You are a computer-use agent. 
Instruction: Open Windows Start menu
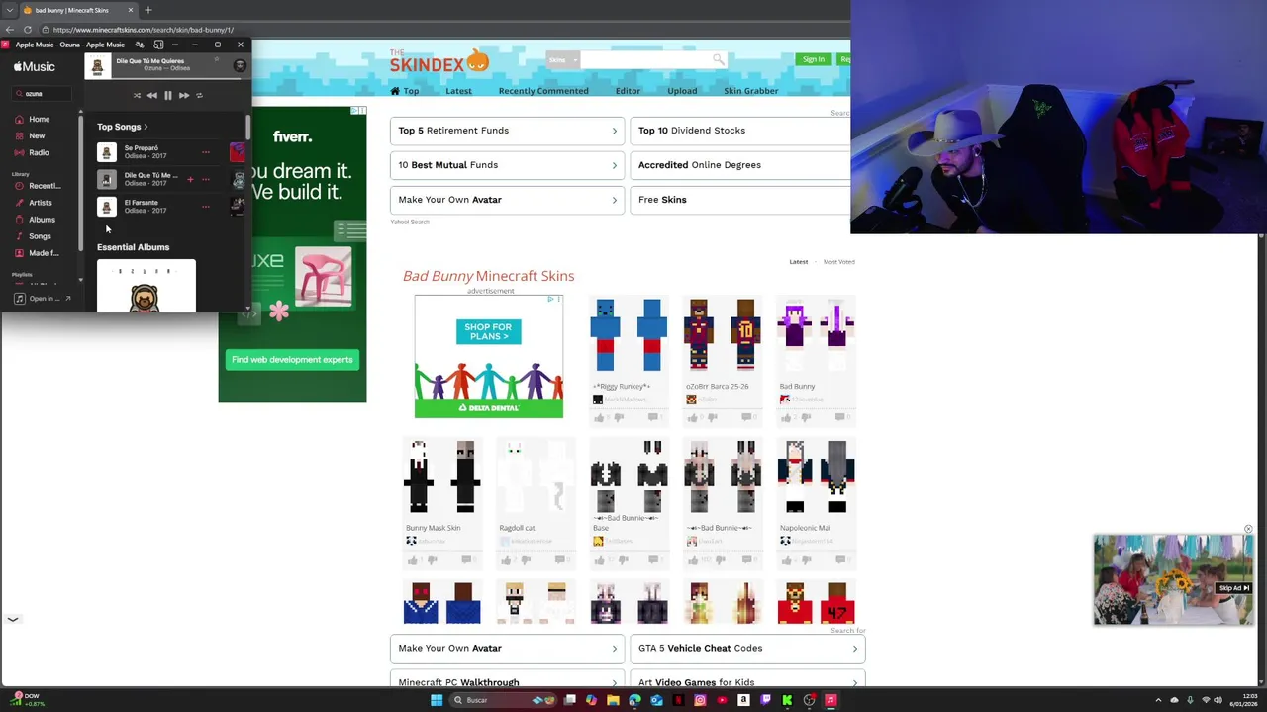coord(437,700)
